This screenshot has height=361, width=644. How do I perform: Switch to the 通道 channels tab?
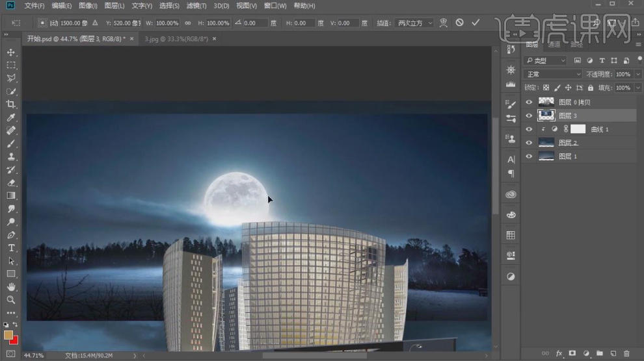click(554, 45)
